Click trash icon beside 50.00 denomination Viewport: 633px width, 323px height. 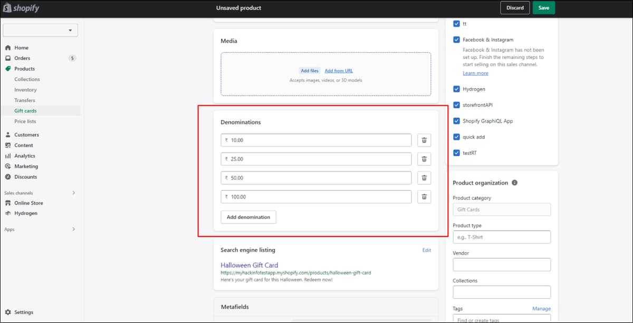pyautogui.click(x=424, y=178)
